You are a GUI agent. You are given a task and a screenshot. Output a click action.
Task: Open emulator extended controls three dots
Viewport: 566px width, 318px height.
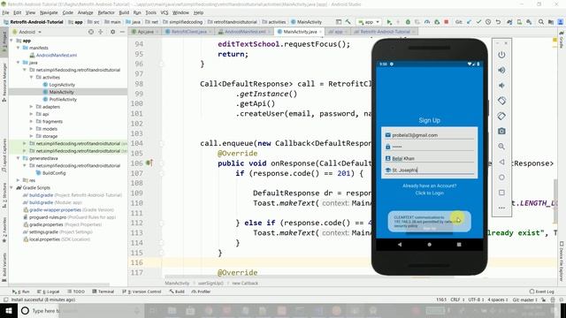[501, 208]
